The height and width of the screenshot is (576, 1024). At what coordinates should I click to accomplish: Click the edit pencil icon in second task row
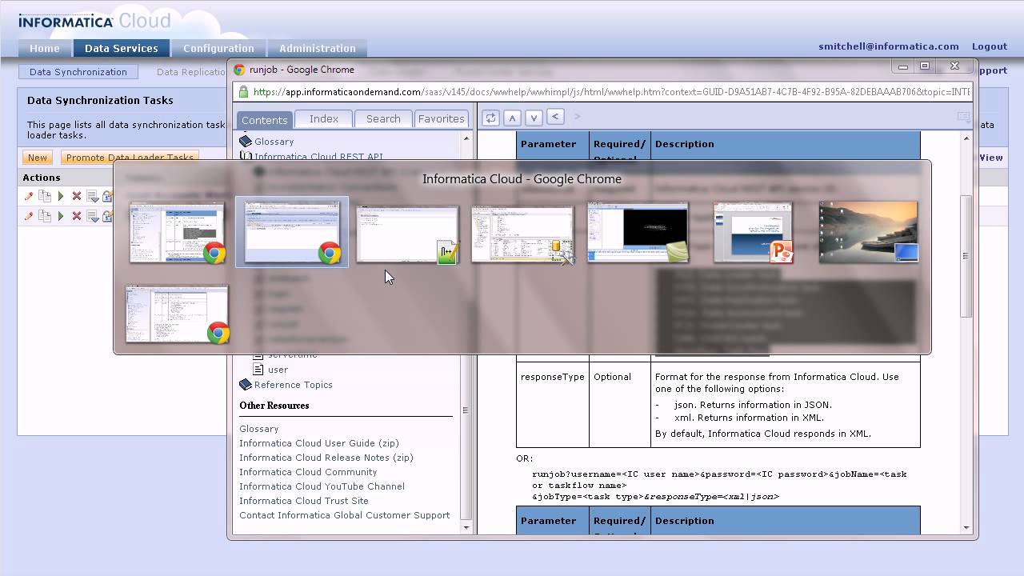[x=29, y=216]
